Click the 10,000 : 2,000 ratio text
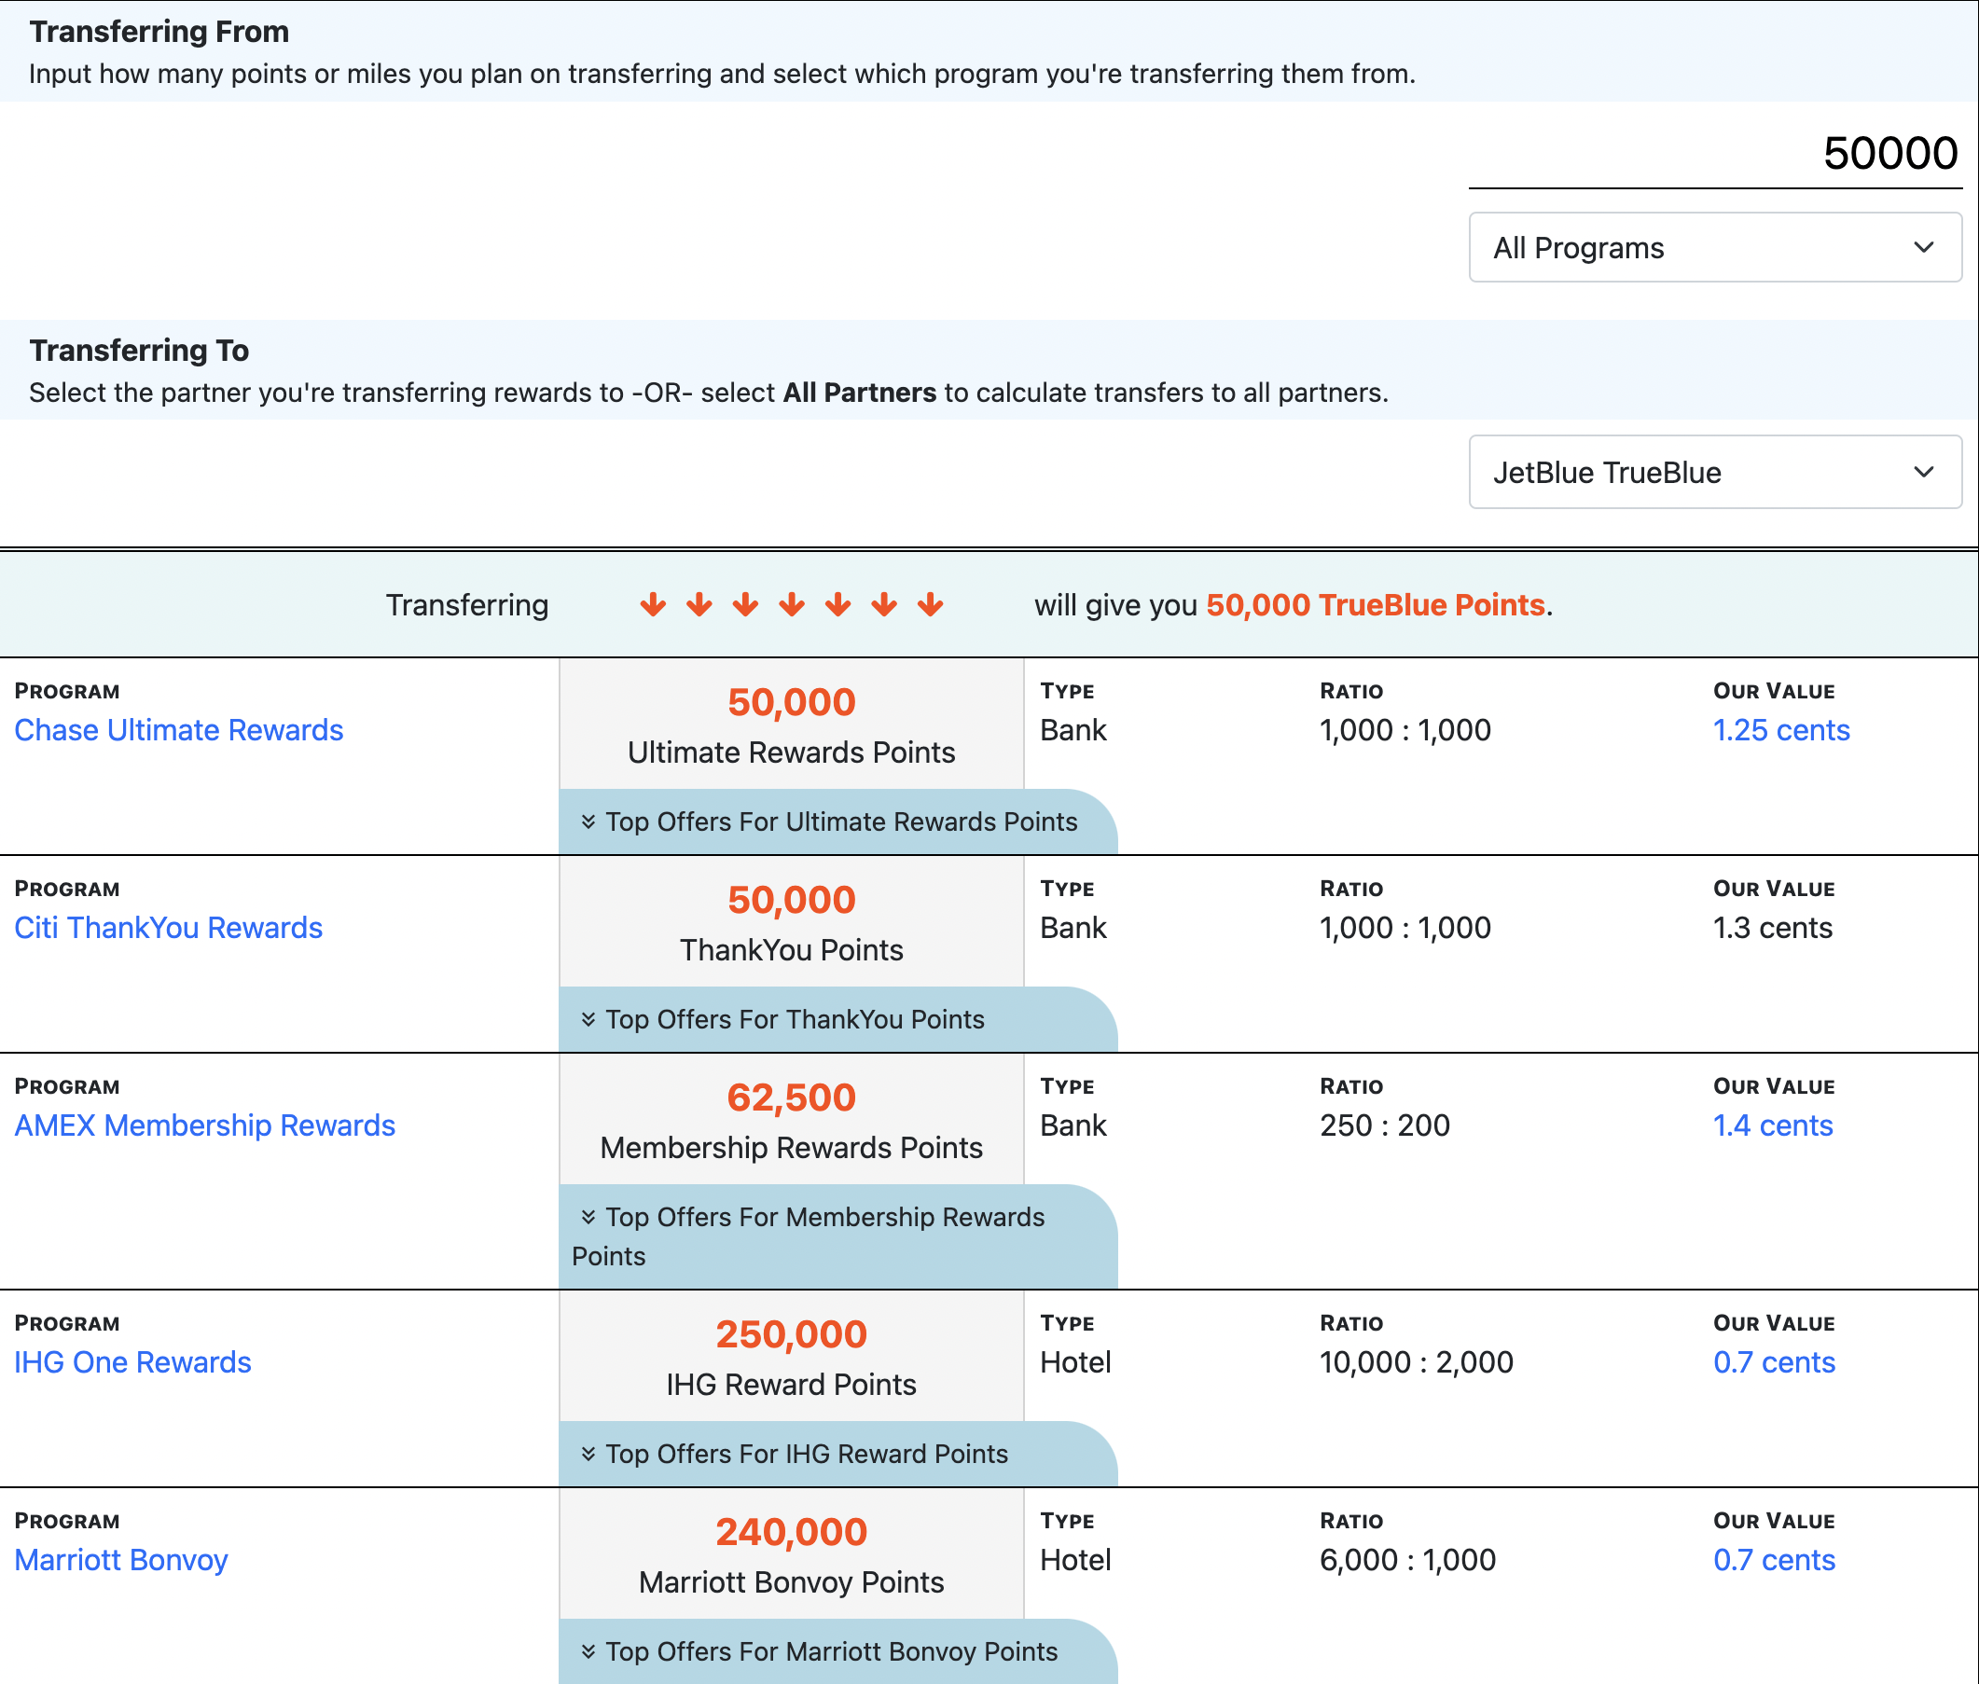Screen dimensions: 1979x1684 pyautogui.click(x=1417, y=1362)
